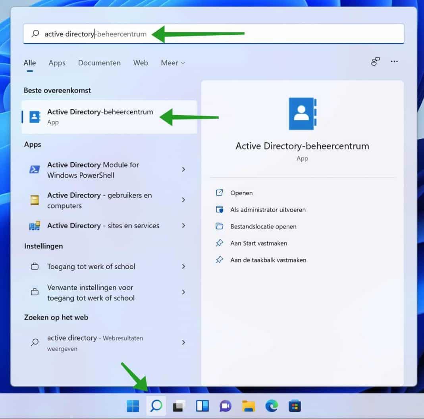The width and height of the screenshot is (424, 419).
Task: Launch Microsoft Edge from the taskbar
Action: [x=272, y=406]
